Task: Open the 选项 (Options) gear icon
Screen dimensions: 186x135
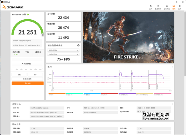Action: tap(180, 7)
